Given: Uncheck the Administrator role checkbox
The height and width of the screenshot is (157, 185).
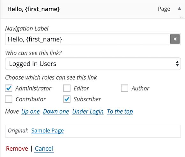Looking at the screenshot, I should 9,88.
